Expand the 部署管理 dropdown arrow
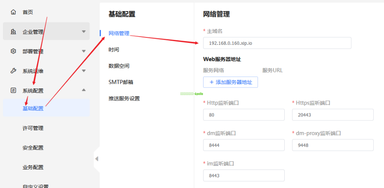Image resolution: width=384 pixels, height=188 pixels. point(84,51)
